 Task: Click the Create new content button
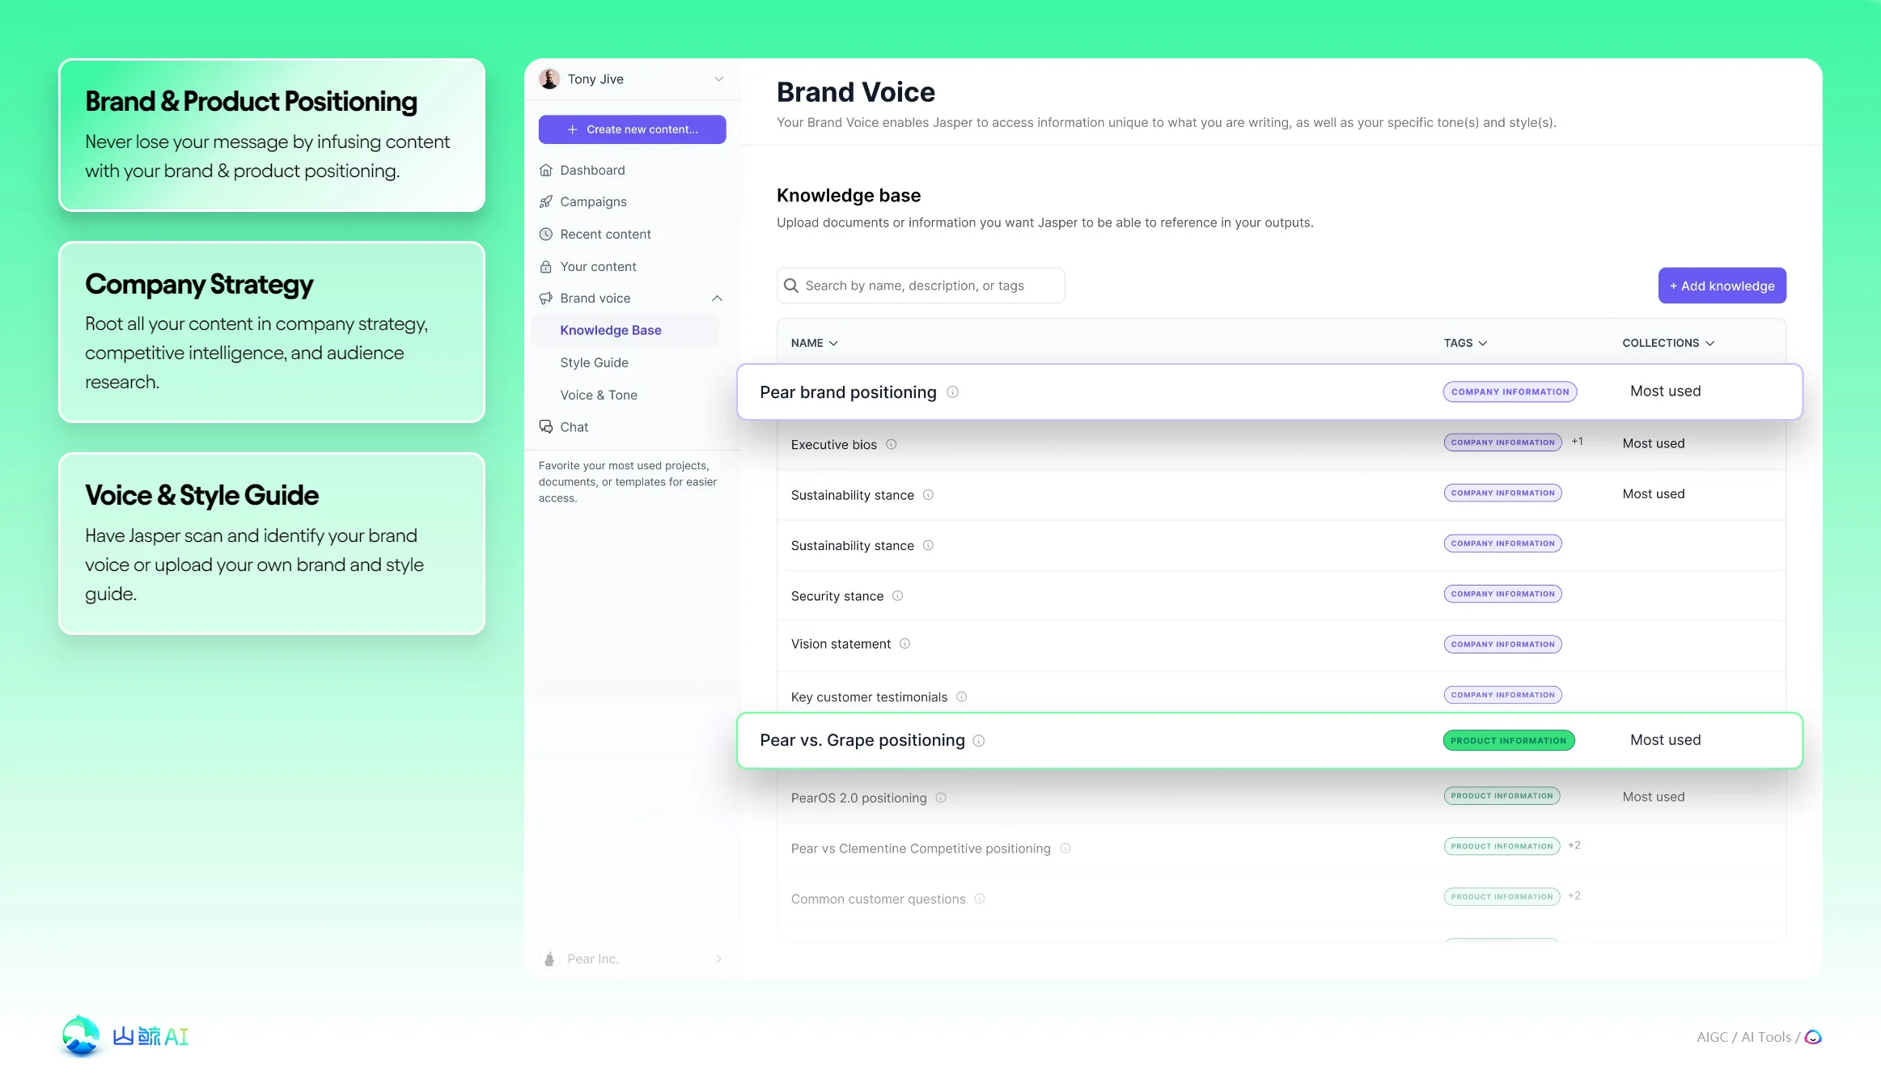(633, 129)
